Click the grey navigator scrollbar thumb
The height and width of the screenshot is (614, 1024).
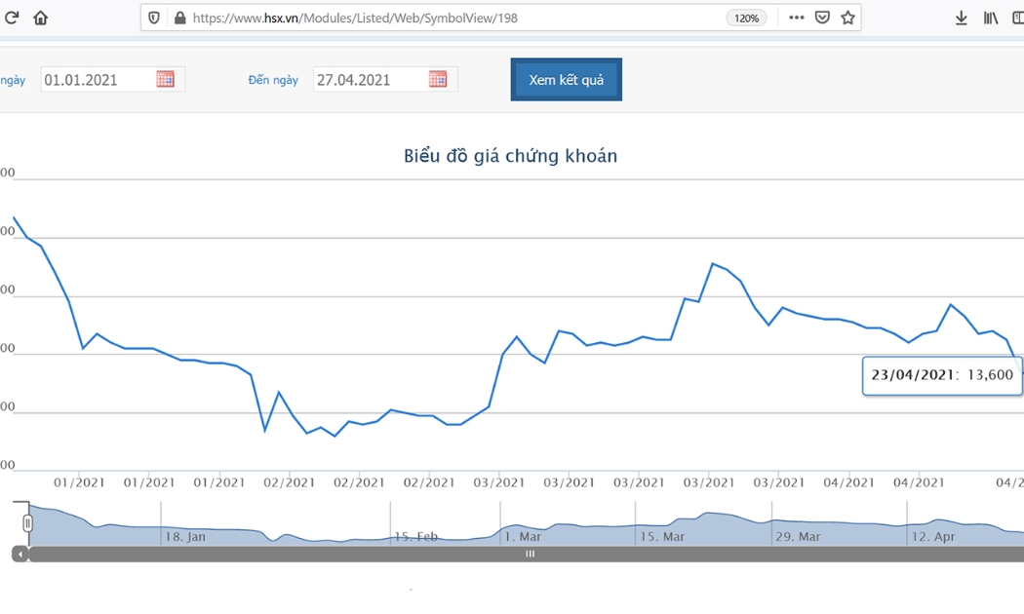pyautogui.click(x=530, y=554)
